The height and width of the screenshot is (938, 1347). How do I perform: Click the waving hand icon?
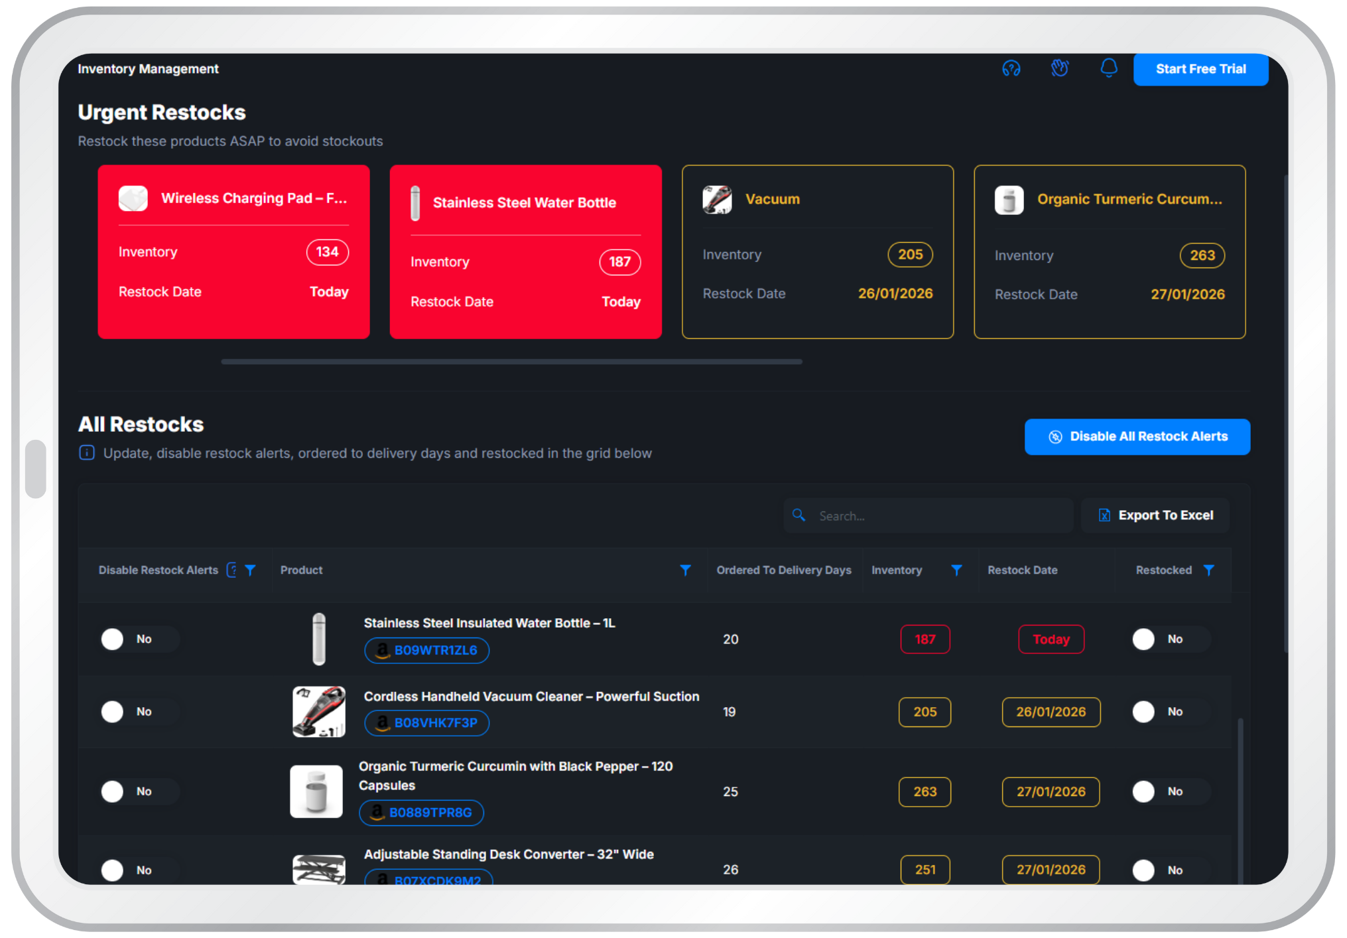point(1060,68)
